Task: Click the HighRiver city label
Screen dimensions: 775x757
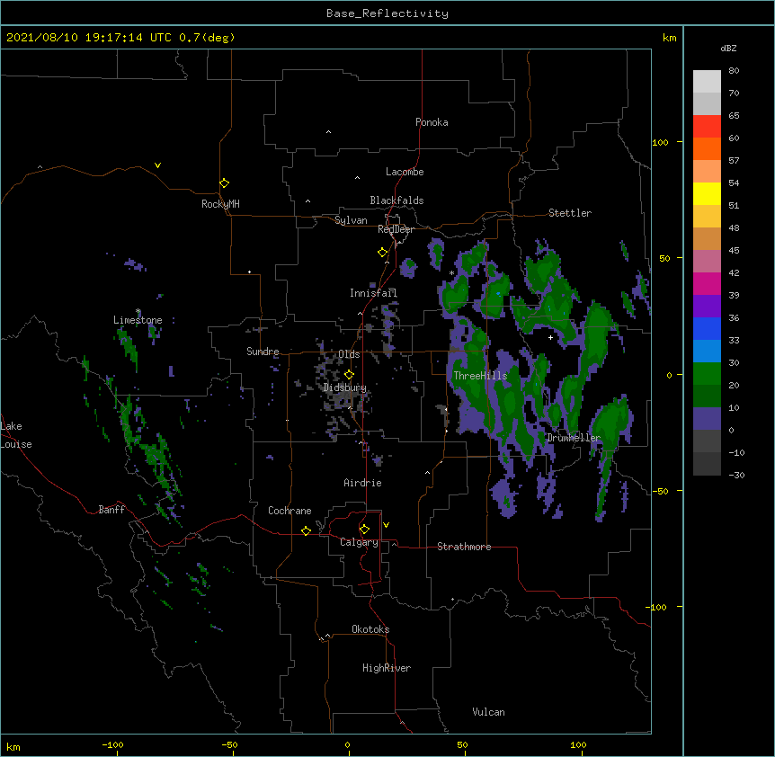Action: click(387, 668)
